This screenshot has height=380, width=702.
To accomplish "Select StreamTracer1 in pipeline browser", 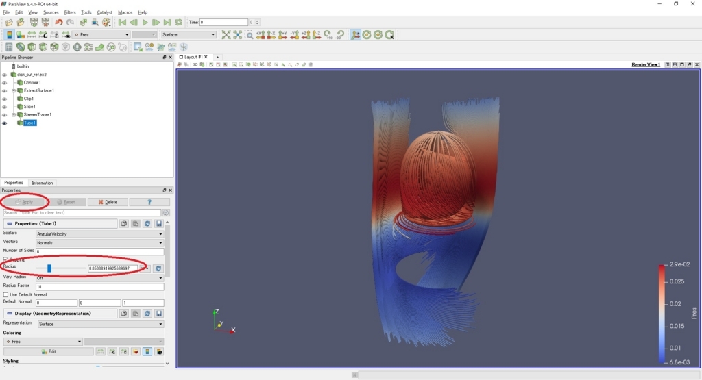I will tap(37, 115).
